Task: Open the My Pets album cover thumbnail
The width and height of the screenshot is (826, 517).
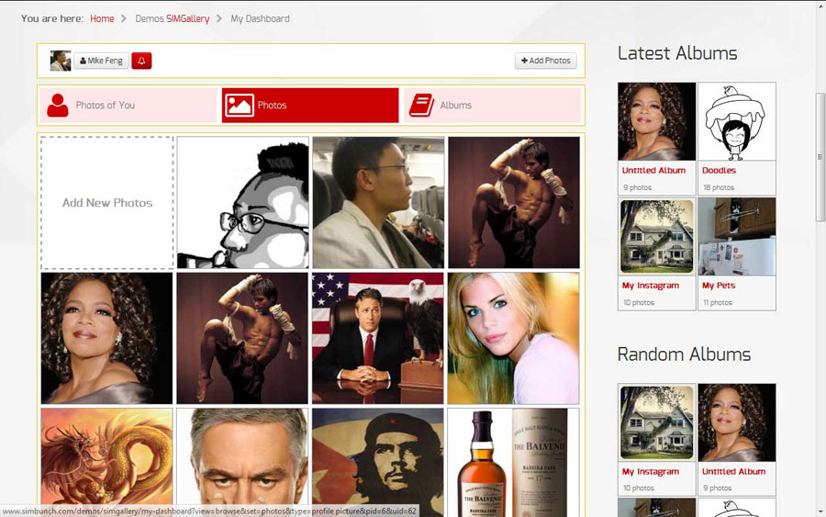Action: pos(737,237)
